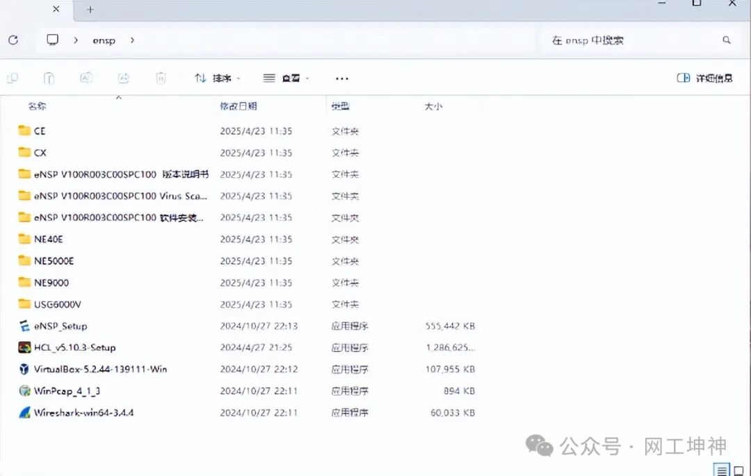Screen dimensions: 751x476
Task: Sort by the 大小 column header
Action: pyautogui.click(x=433, y=106)
